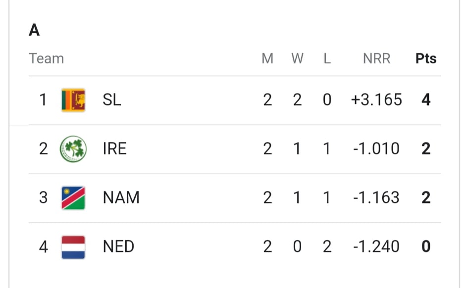The height and width of the screenshot is (288, 468).
Task: Click the L losses column header
Action: click(327, 58)
